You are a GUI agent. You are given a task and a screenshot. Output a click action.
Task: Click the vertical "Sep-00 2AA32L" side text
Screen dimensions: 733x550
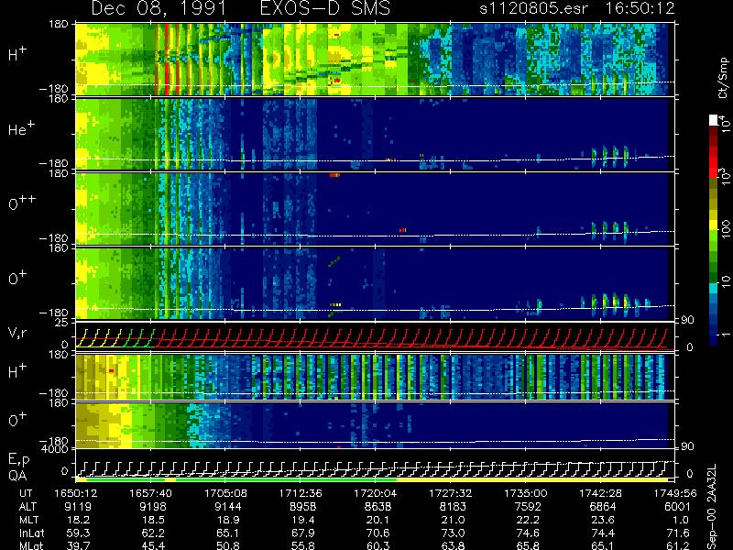pos(714,507)
